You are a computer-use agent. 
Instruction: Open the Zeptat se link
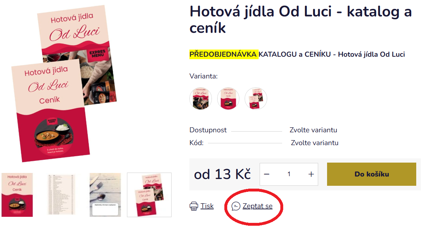click(258, 206)
